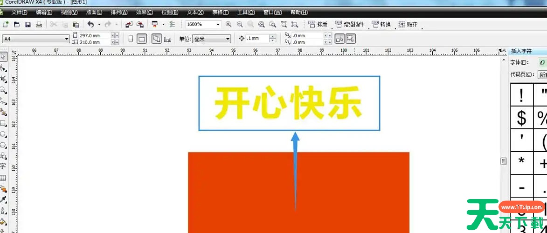Open the 文件(F) menu

coord(19,12)
